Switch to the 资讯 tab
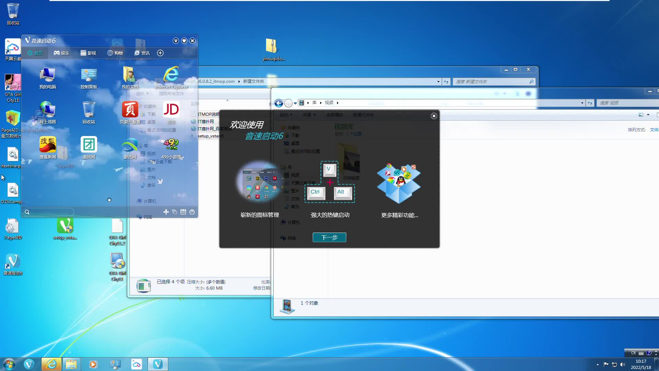 coord(142,53)
